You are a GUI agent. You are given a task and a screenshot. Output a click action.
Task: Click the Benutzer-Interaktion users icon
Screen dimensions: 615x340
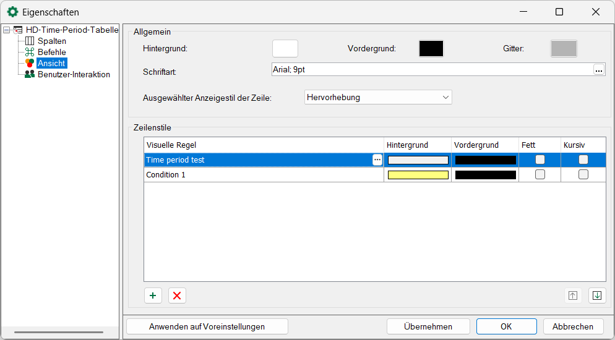click(30, 74)
